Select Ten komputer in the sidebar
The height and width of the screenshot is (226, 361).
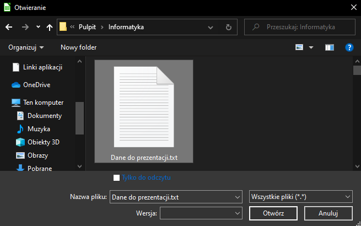[44, 103]
